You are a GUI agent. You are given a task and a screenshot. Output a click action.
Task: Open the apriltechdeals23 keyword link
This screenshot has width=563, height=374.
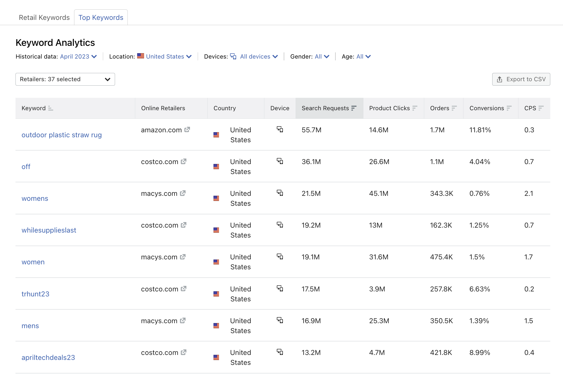[x=48, y=357]
